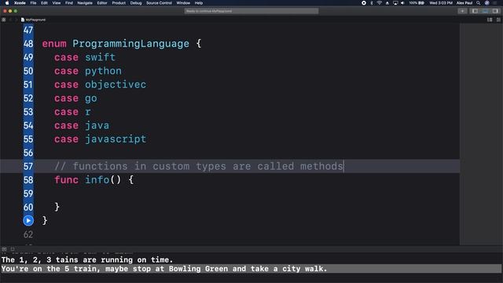The width and height of the screenshot is (503, 283).
Task: Click the closing brace on line 60
Action: 57,207
